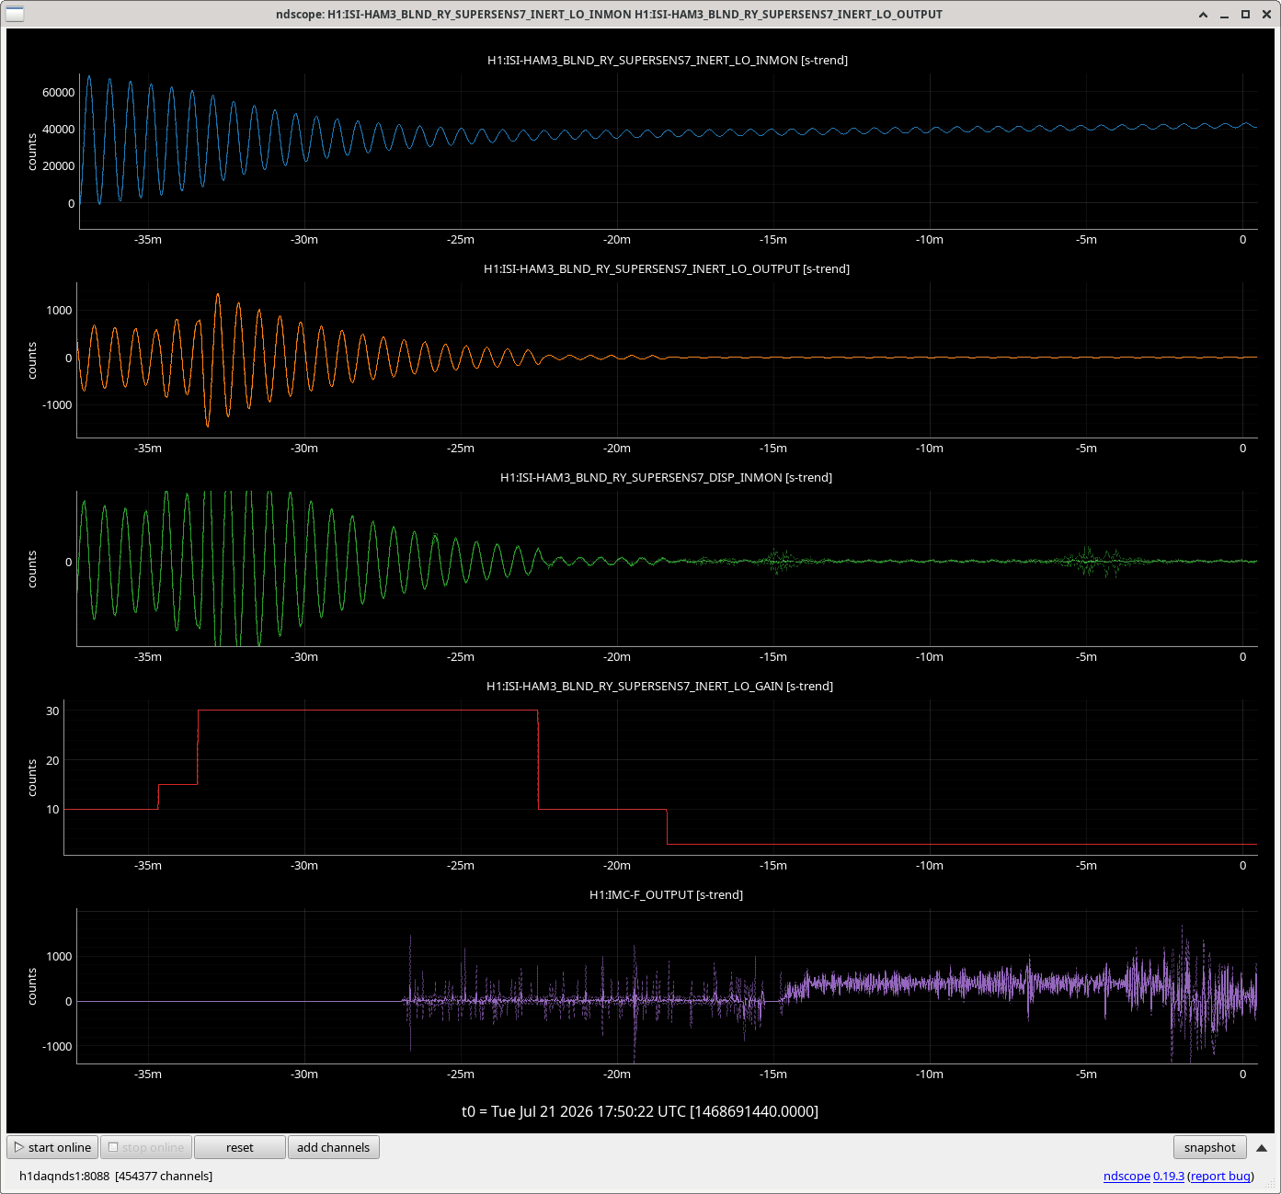Click the red INERT_LO_GAIN step plot
This screenshot has height=1194, width=1281.
660,777
